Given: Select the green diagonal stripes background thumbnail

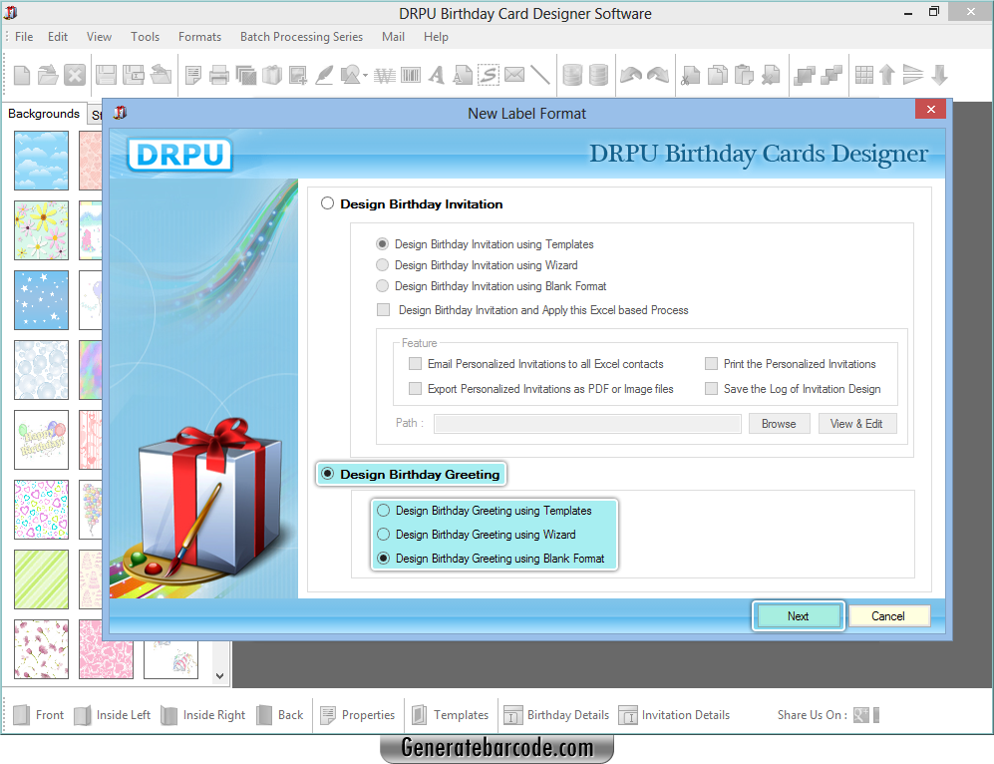Looking at the screenshot, I should pos(41,579).
